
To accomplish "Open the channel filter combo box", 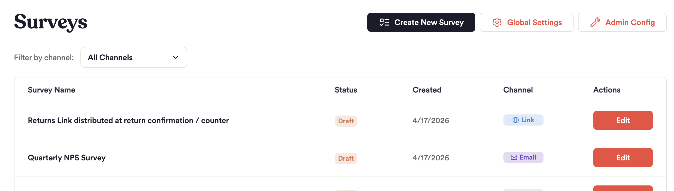I will (x=134, y=57).
